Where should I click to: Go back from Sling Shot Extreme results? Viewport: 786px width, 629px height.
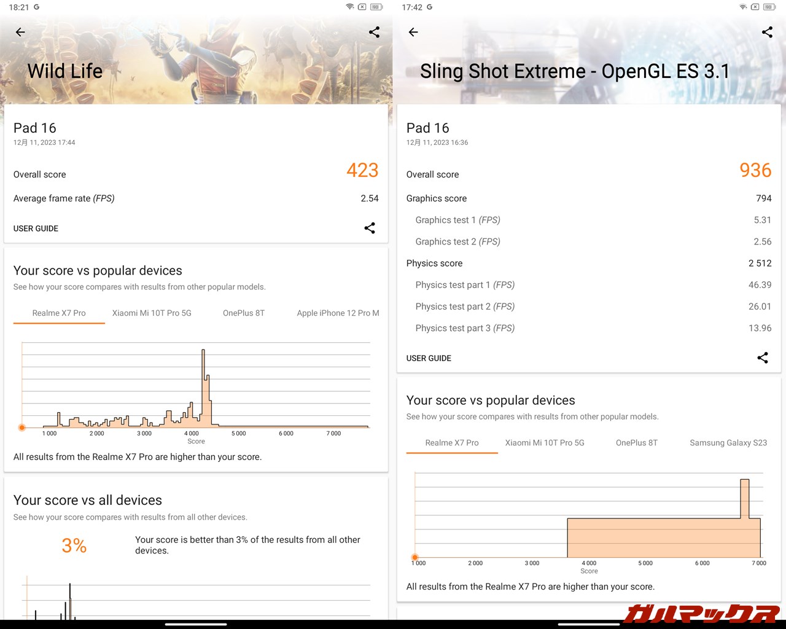pos(413,32)
